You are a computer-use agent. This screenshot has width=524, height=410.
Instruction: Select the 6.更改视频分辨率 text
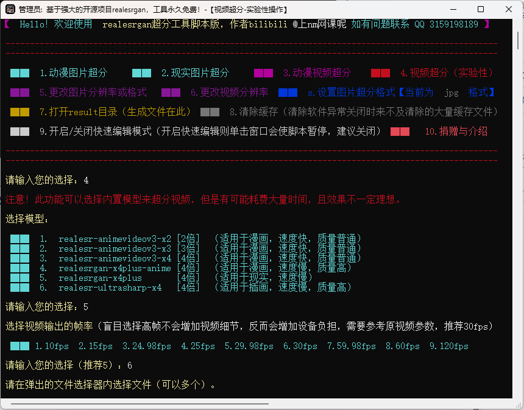point(228,93)
